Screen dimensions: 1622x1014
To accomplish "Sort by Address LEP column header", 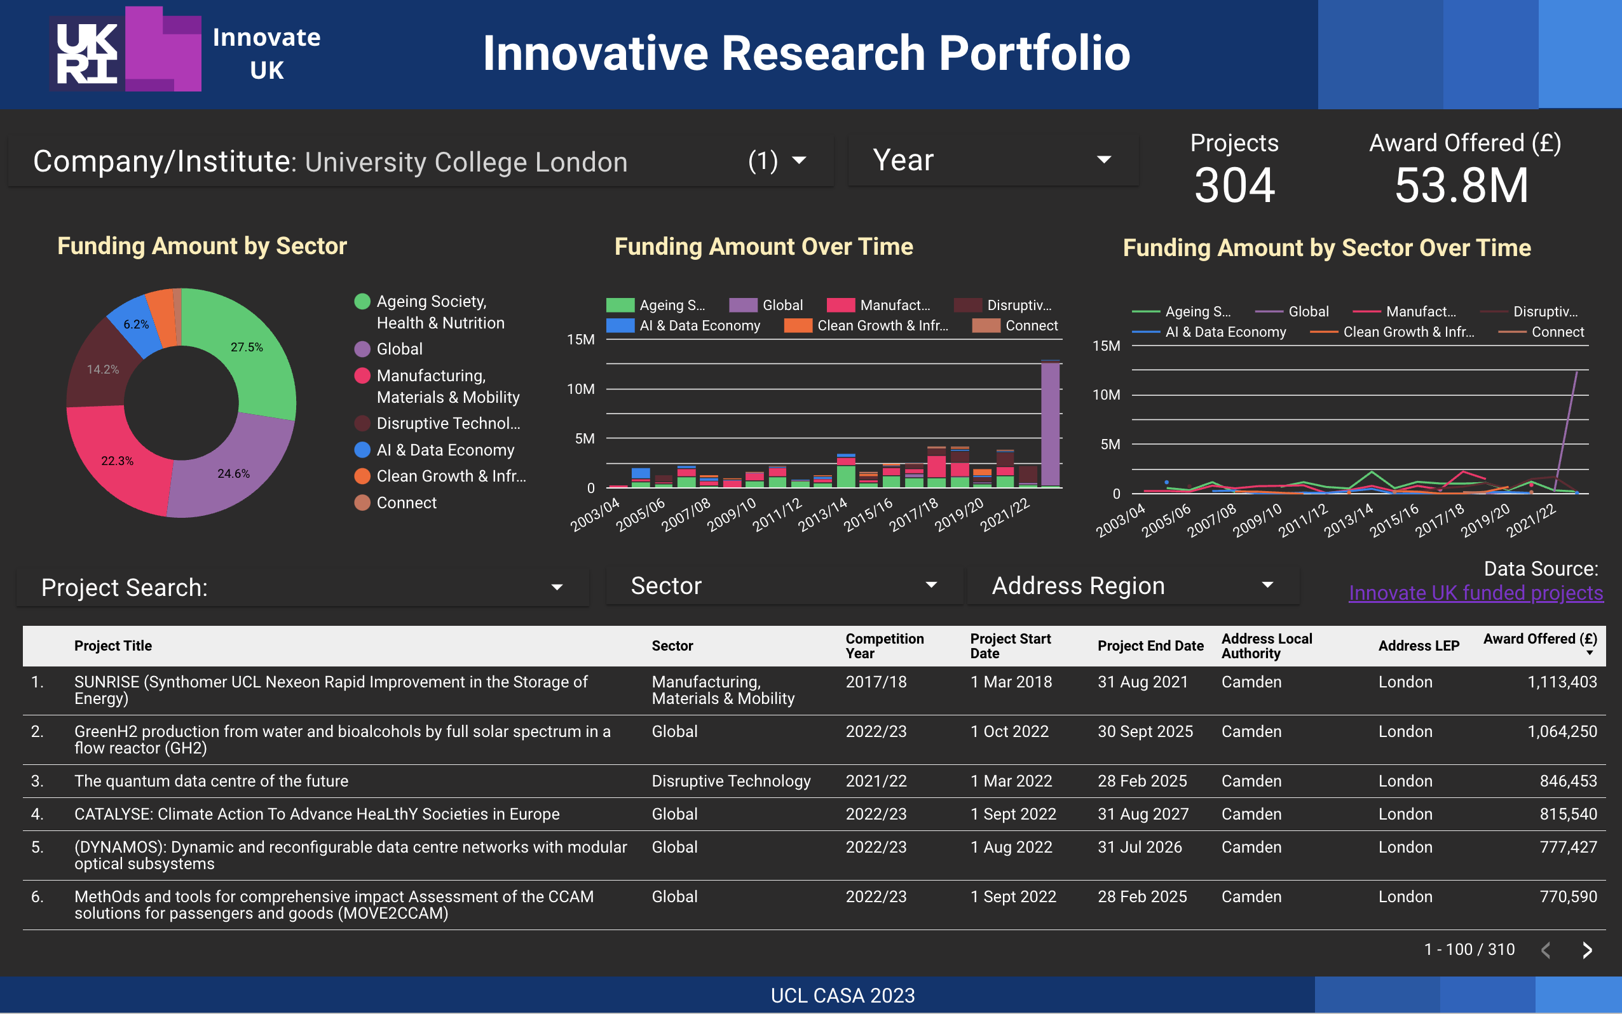I will tap(1419, 645).
